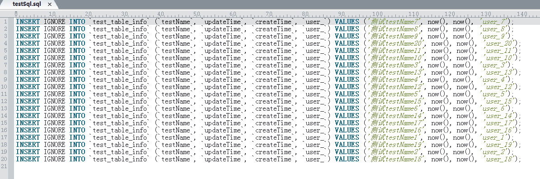Place cursor in '测试testName19' string
The width and height of the screenshot is (540, 179).
(x=396, y=145)
